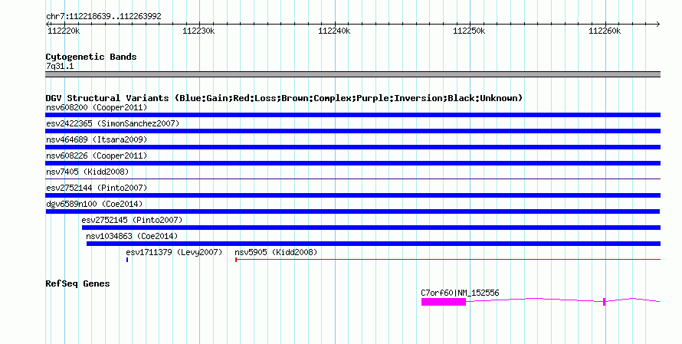Viewport: 682px width, 344px height.
Task: Select the thin purple nsv7405 inversion line
Action: (352, 179)
